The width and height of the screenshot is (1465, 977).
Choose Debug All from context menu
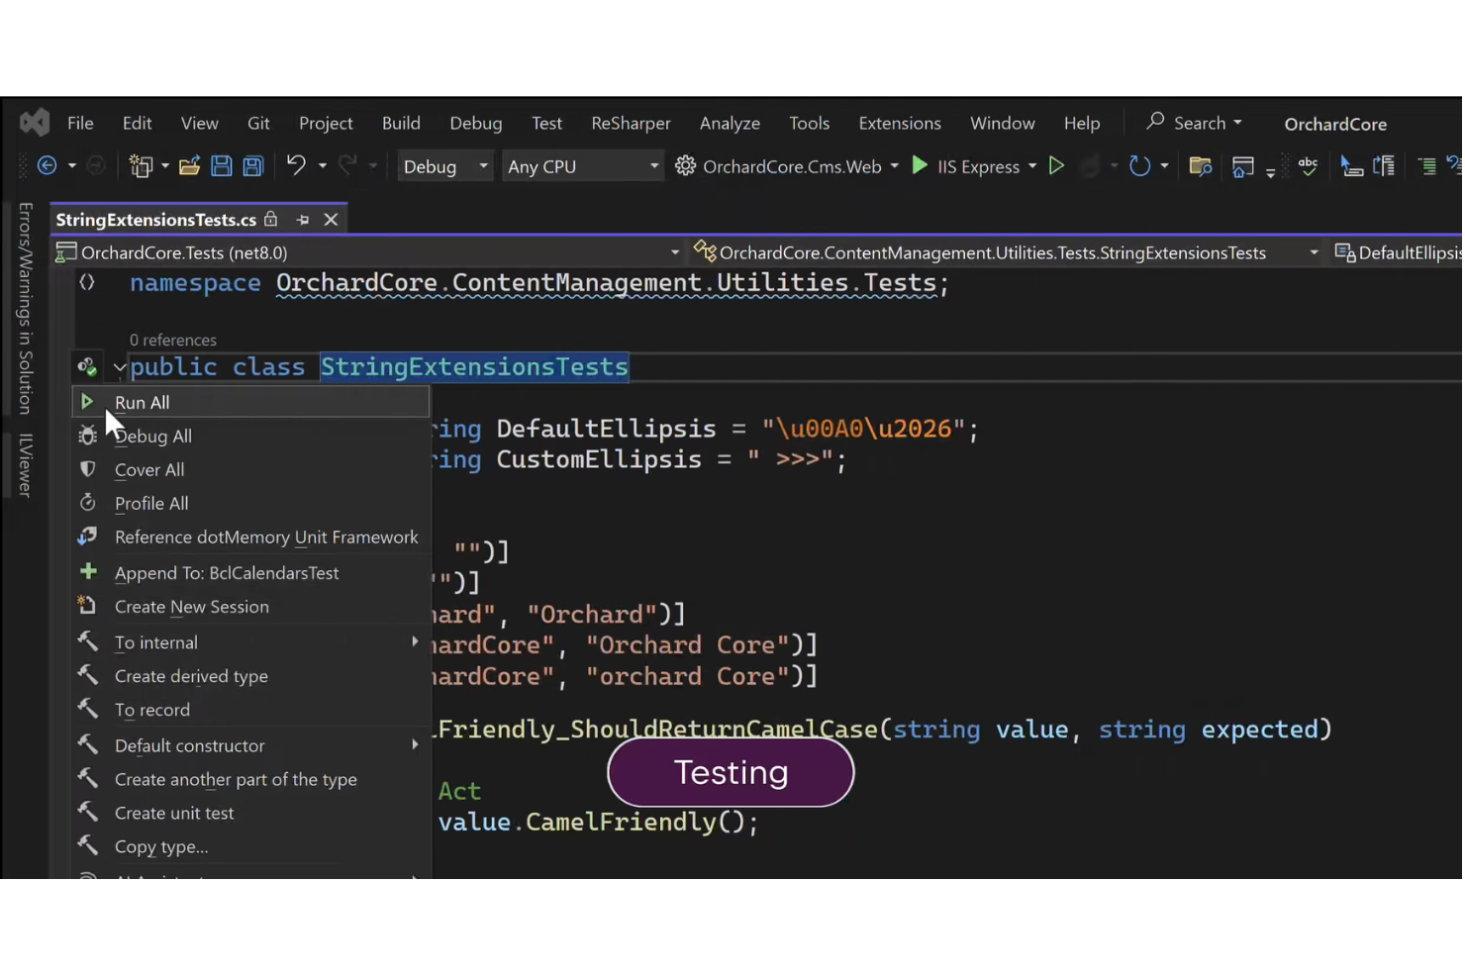pos(250,436)
